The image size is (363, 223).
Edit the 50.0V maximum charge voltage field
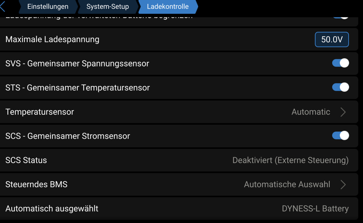(332, 39)
